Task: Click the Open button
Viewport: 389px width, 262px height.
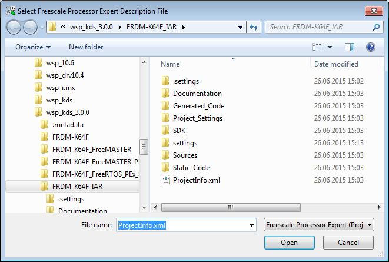Action: pos(289,243)
